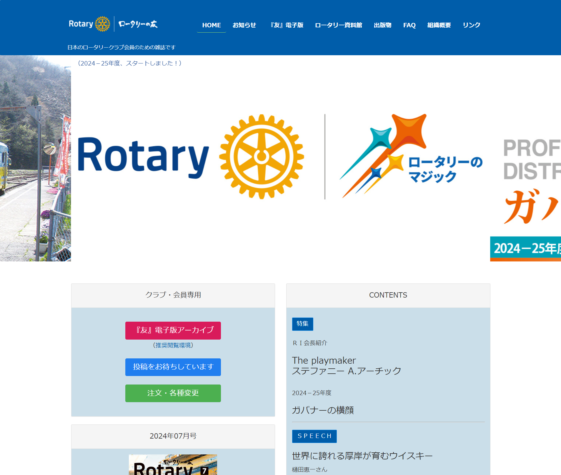Open the ガバナーの横顔 article
This screenshot has height=475, width=561.
click(x=323, y=410)
